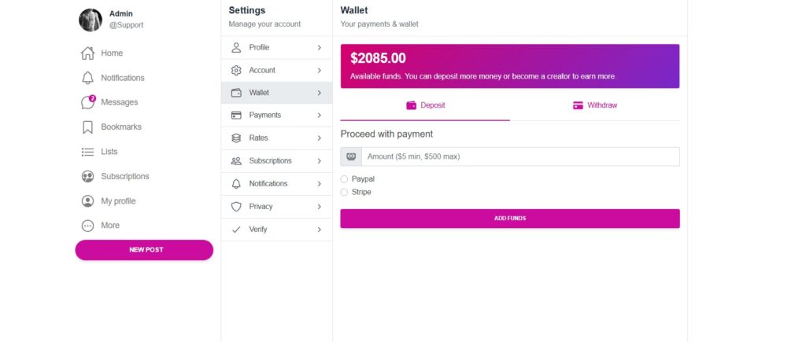Expand the Privacy settings chevron
The image size is (806, 342).
(x=320, y=207)
